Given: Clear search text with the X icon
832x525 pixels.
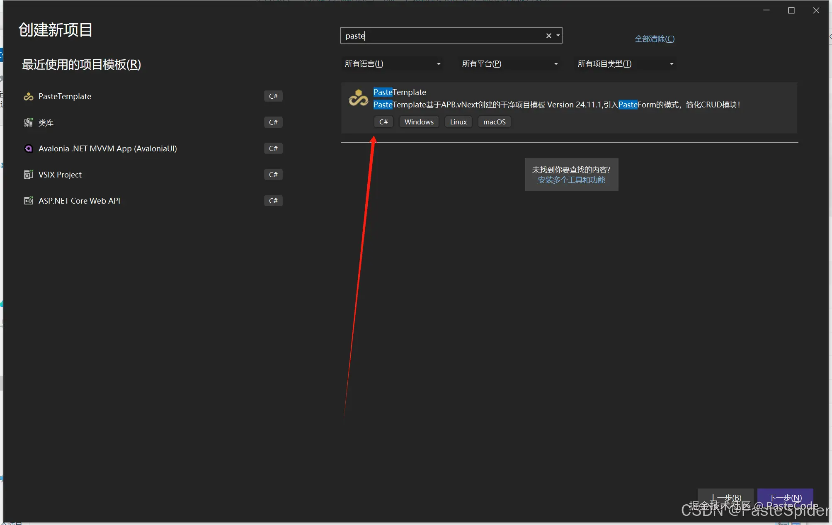Looking at the screenshot, I should (x=548, y=36).
